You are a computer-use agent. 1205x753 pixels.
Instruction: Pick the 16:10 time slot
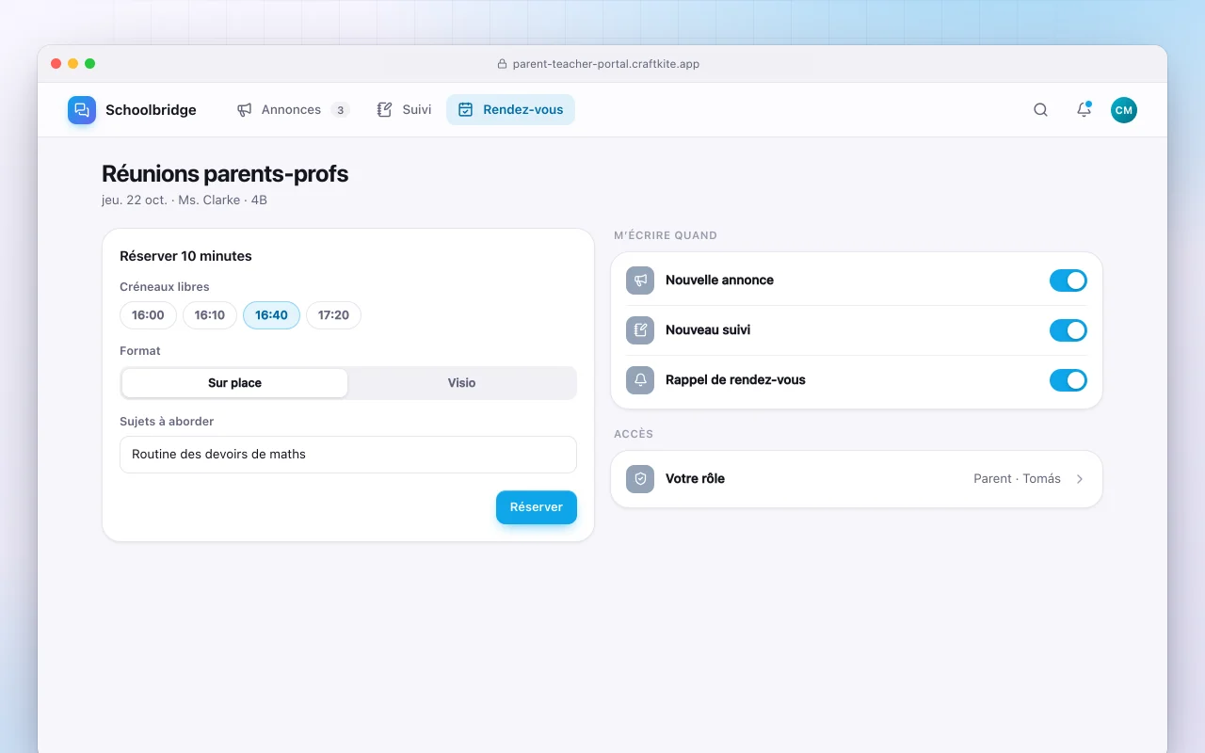pos(210,315)
